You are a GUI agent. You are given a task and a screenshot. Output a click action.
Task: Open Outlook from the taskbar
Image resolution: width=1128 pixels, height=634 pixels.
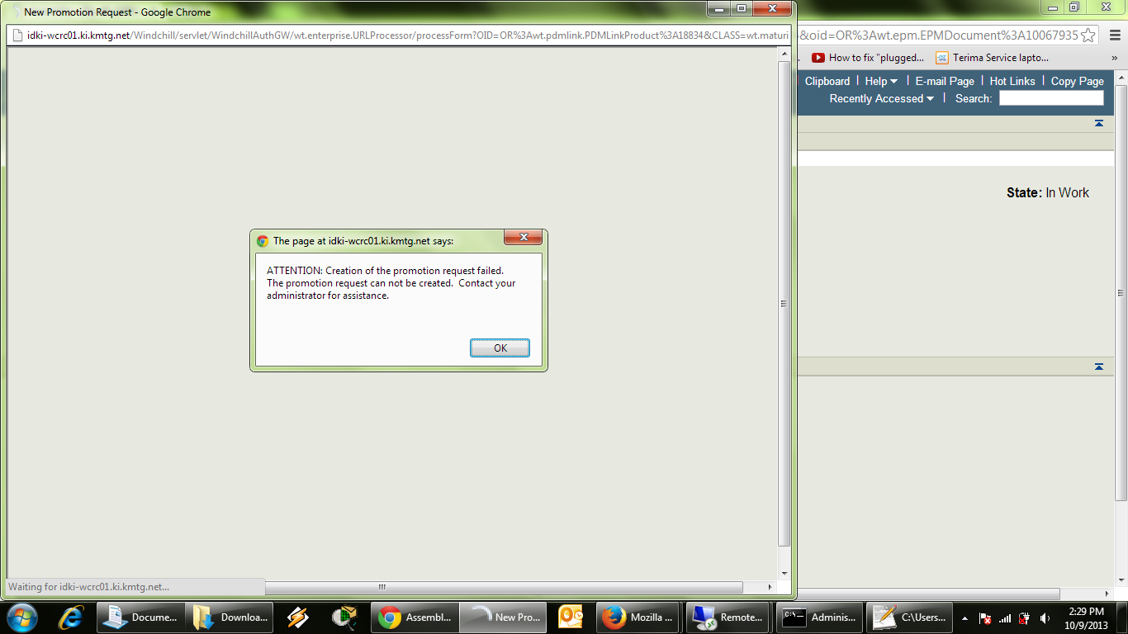571,617
